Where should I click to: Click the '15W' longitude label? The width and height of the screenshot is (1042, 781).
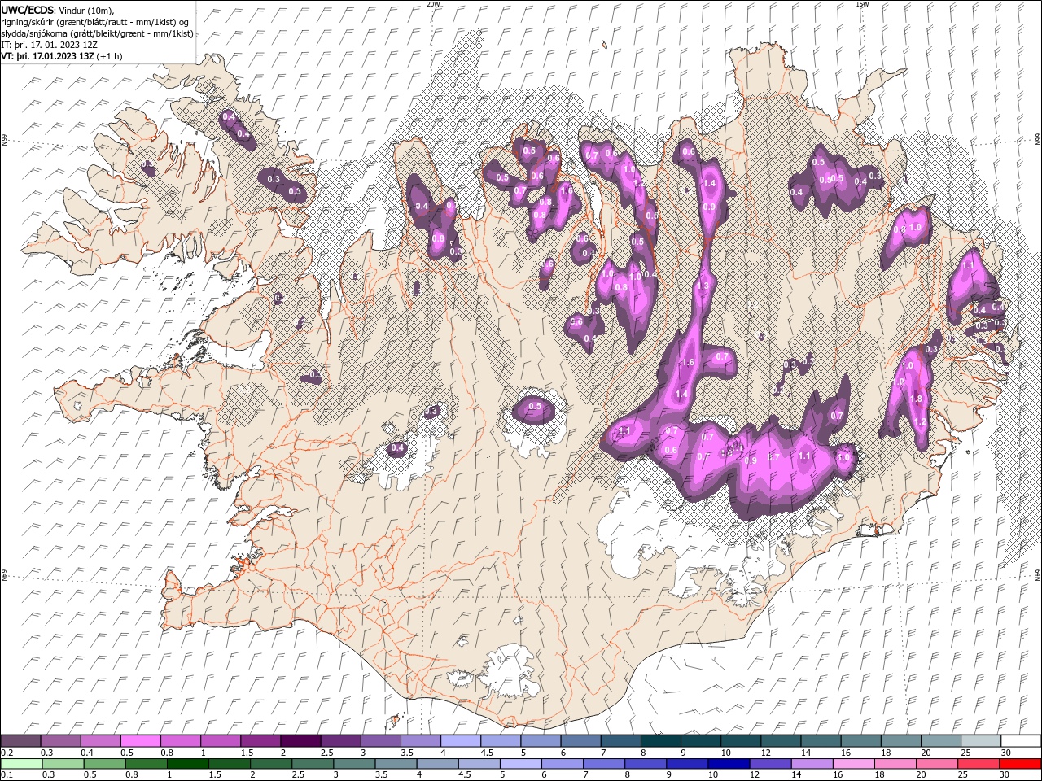pos(862,4)
